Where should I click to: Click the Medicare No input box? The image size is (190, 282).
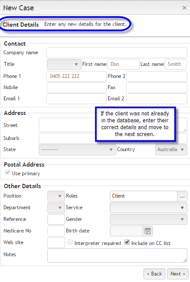click(x=56, y=231)
